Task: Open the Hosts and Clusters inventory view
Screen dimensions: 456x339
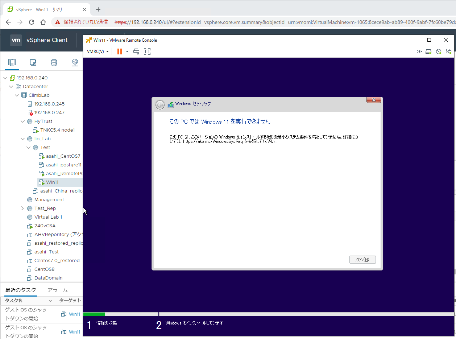Action: coord(12,63)
